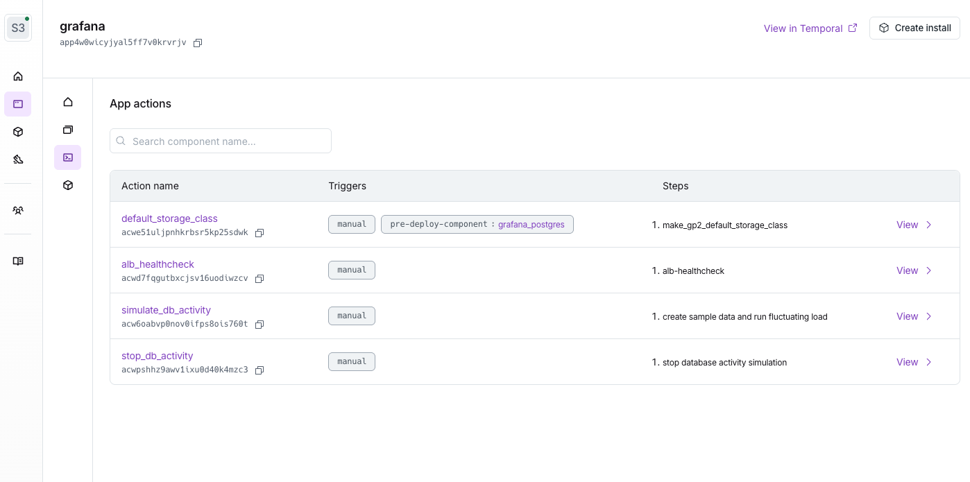970x482 pixels.
Task: Click the sneaker Runs icon in the sidebar
Action: point(18,160)
